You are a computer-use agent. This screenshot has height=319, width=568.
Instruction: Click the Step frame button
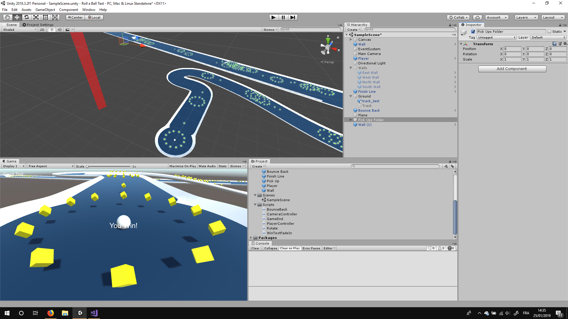pyautogui.click(x=293, y=17)
